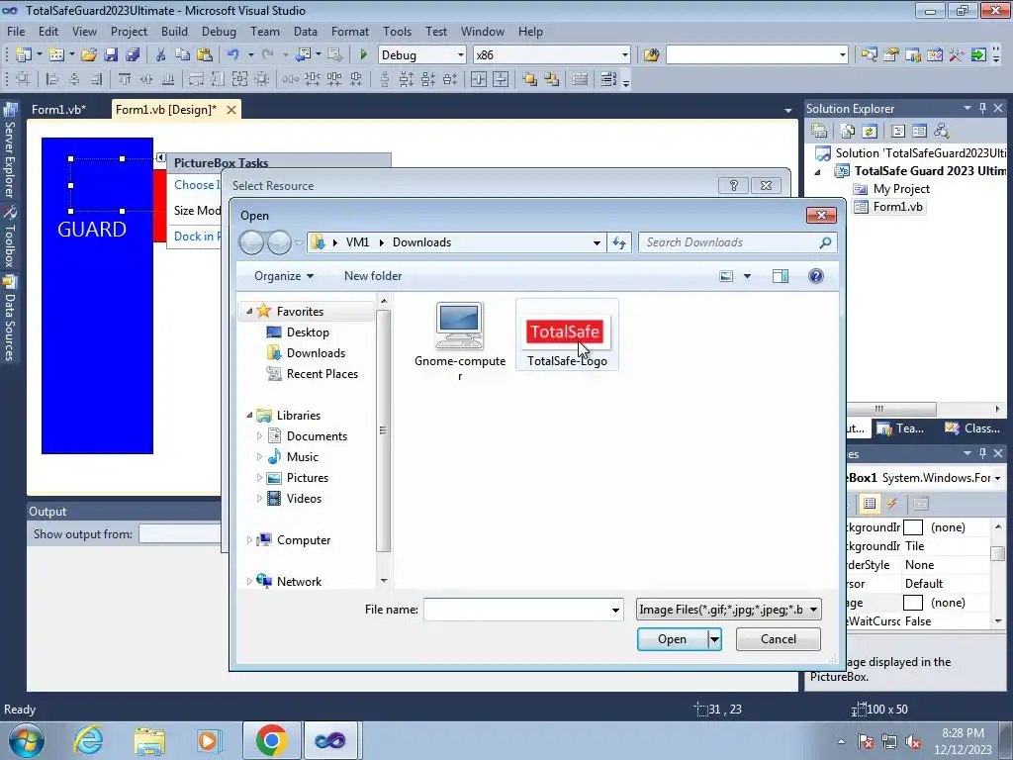Click the Windows Start button
The image size is (1013, 760).
(27, 740)
